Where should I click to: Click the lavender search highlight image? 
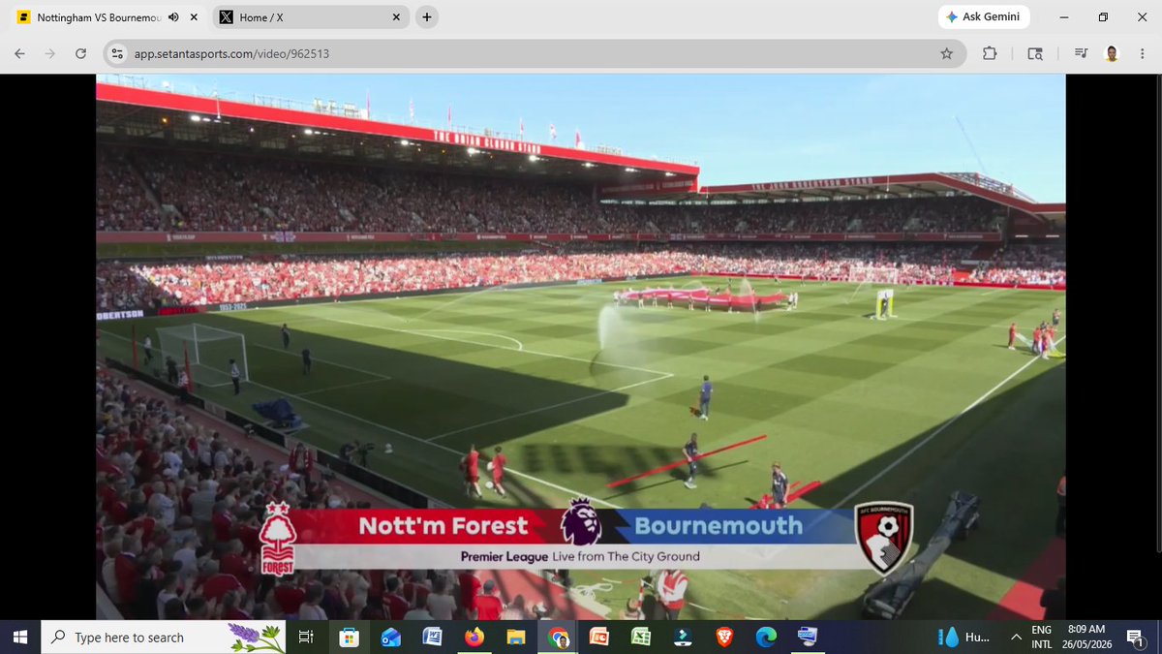point(257,638)
